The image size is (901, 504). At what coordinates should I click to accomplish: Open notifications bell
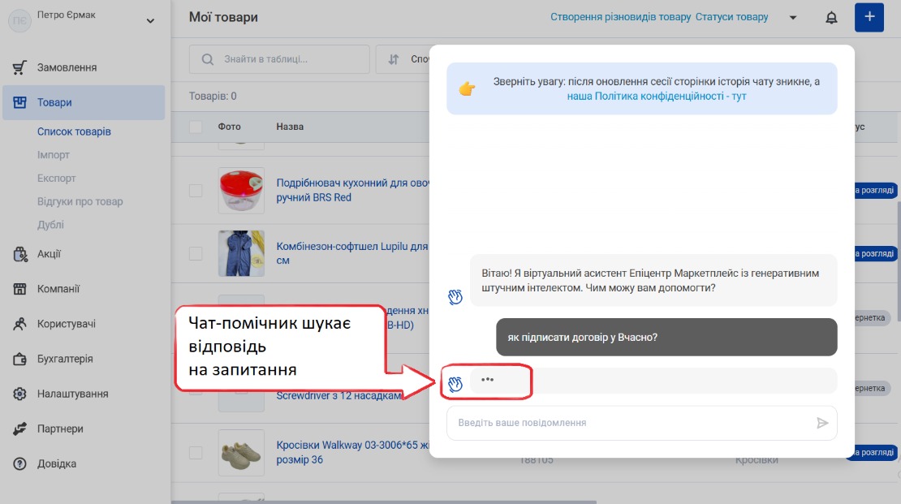[831, 18]
